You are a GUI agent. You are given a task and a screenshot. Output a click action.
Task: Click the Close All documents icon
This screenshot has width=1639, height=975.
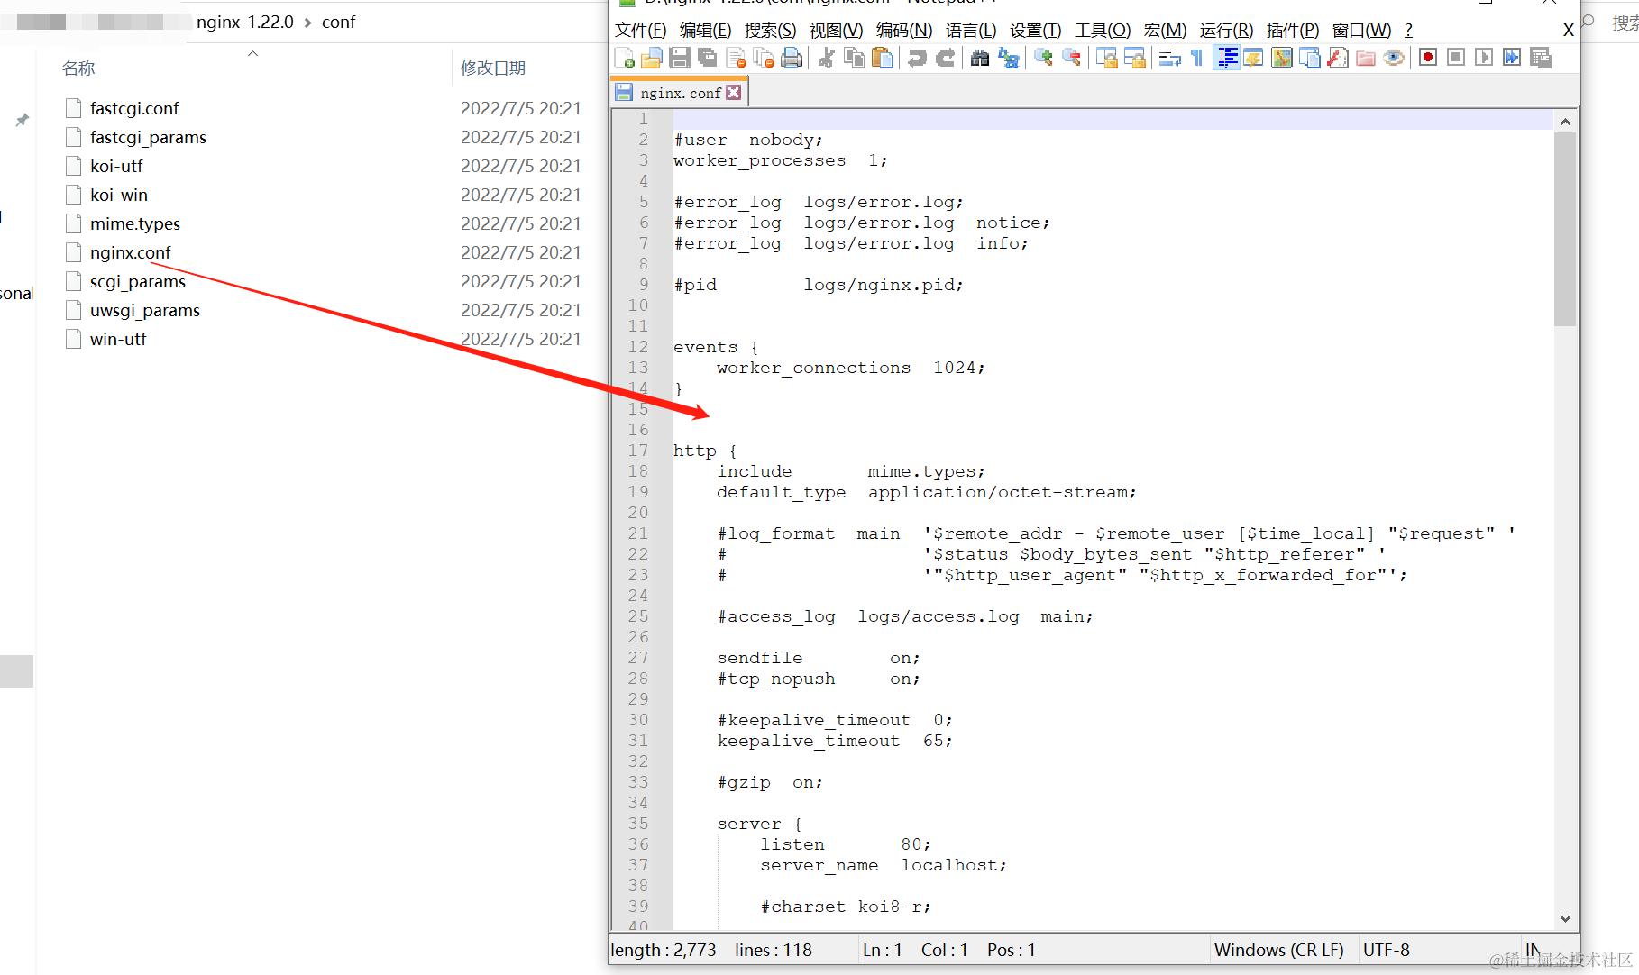point(764,59)
